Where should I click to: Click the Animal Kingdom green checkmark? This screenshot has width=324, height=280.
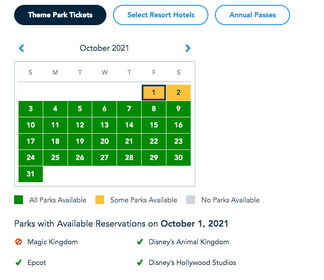point(140,242)
